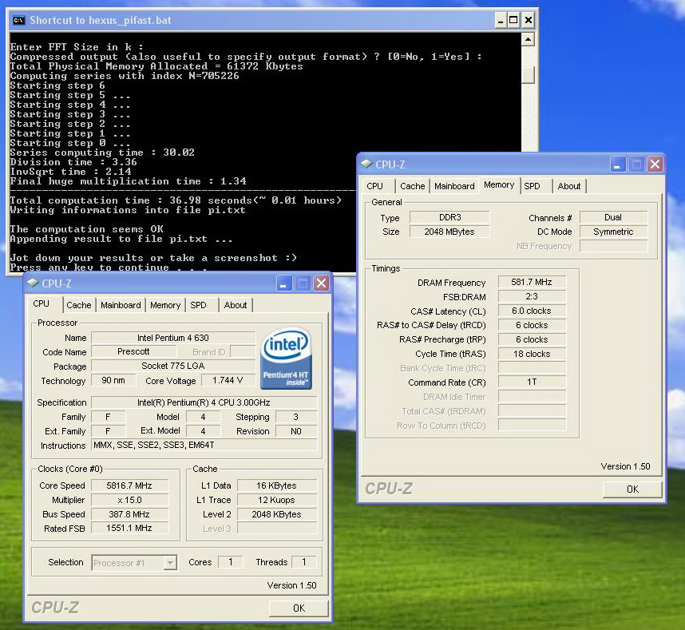Image resolution: width=685 pixels, height=630 pixels.
Task: Click the Stepping value 3
Action: click(x=295, y=417)
